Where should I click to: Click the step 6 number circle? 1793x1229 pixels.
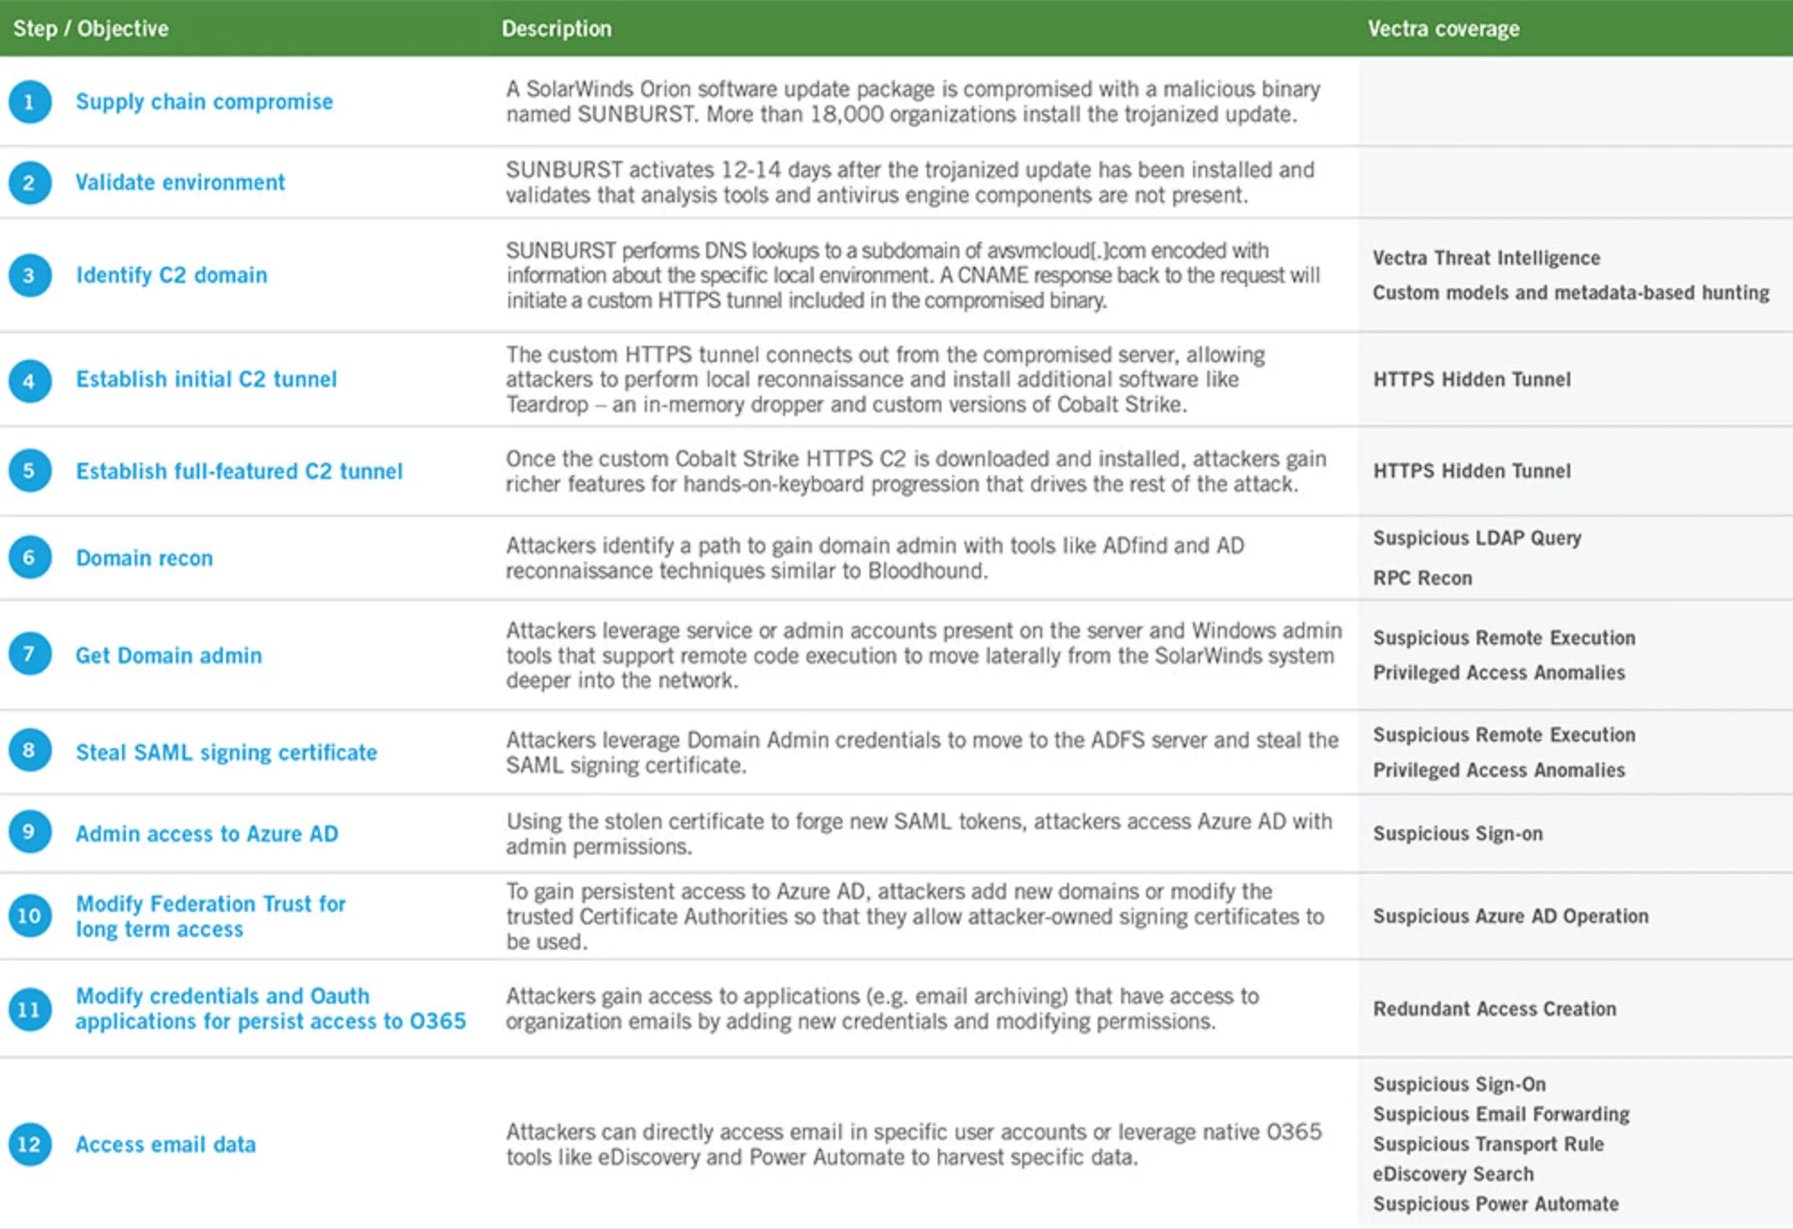coord(30,558)
